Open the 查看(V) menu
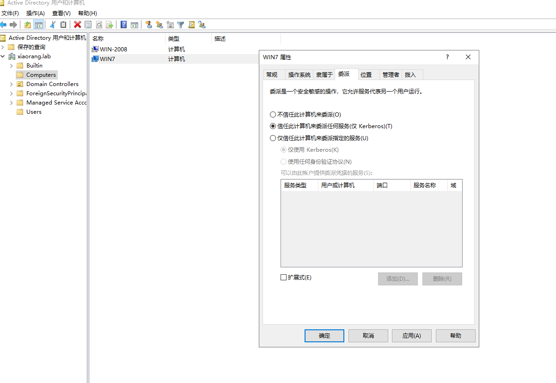 [x=61, y=13]
